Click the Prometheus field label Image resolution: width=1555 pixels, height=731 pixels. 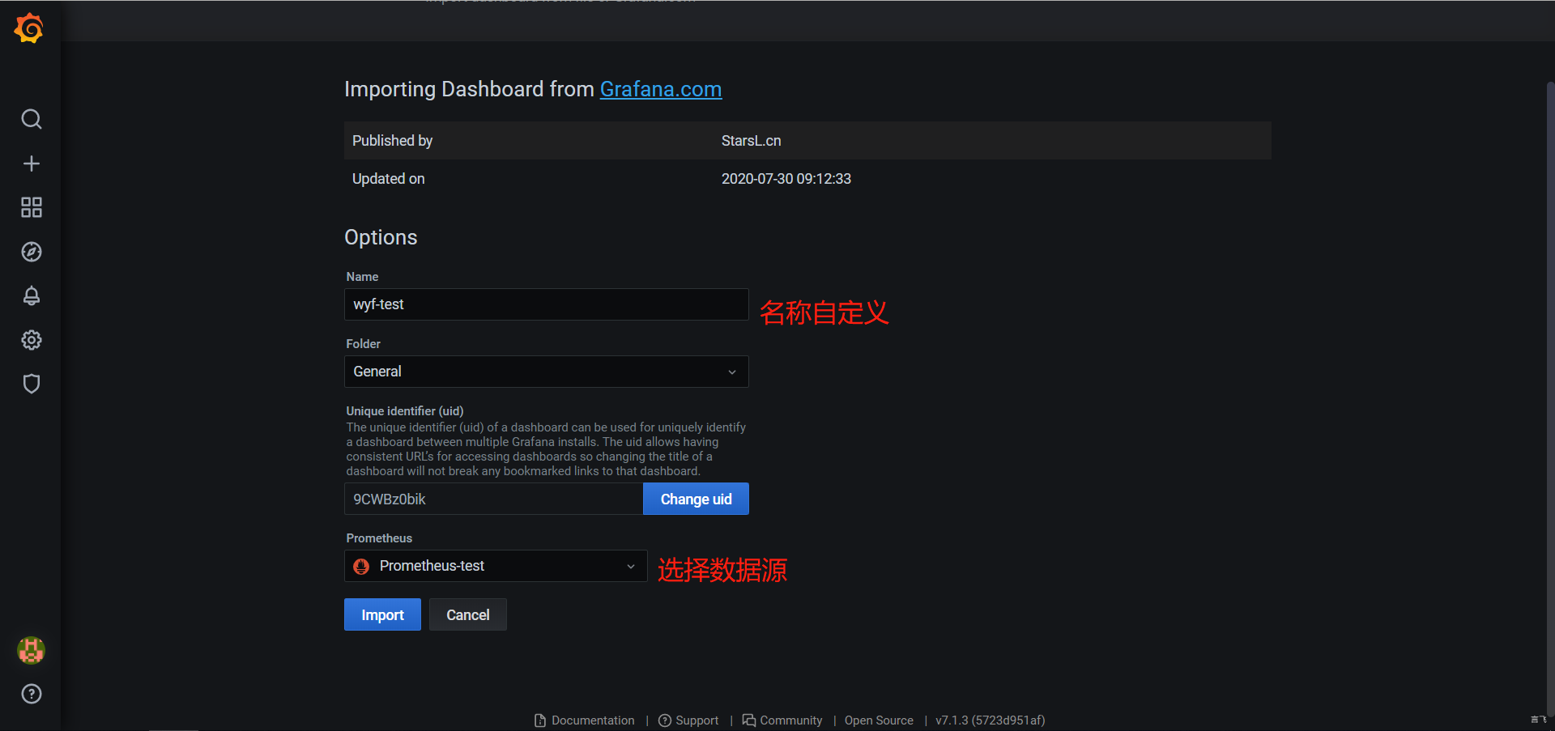379,538
